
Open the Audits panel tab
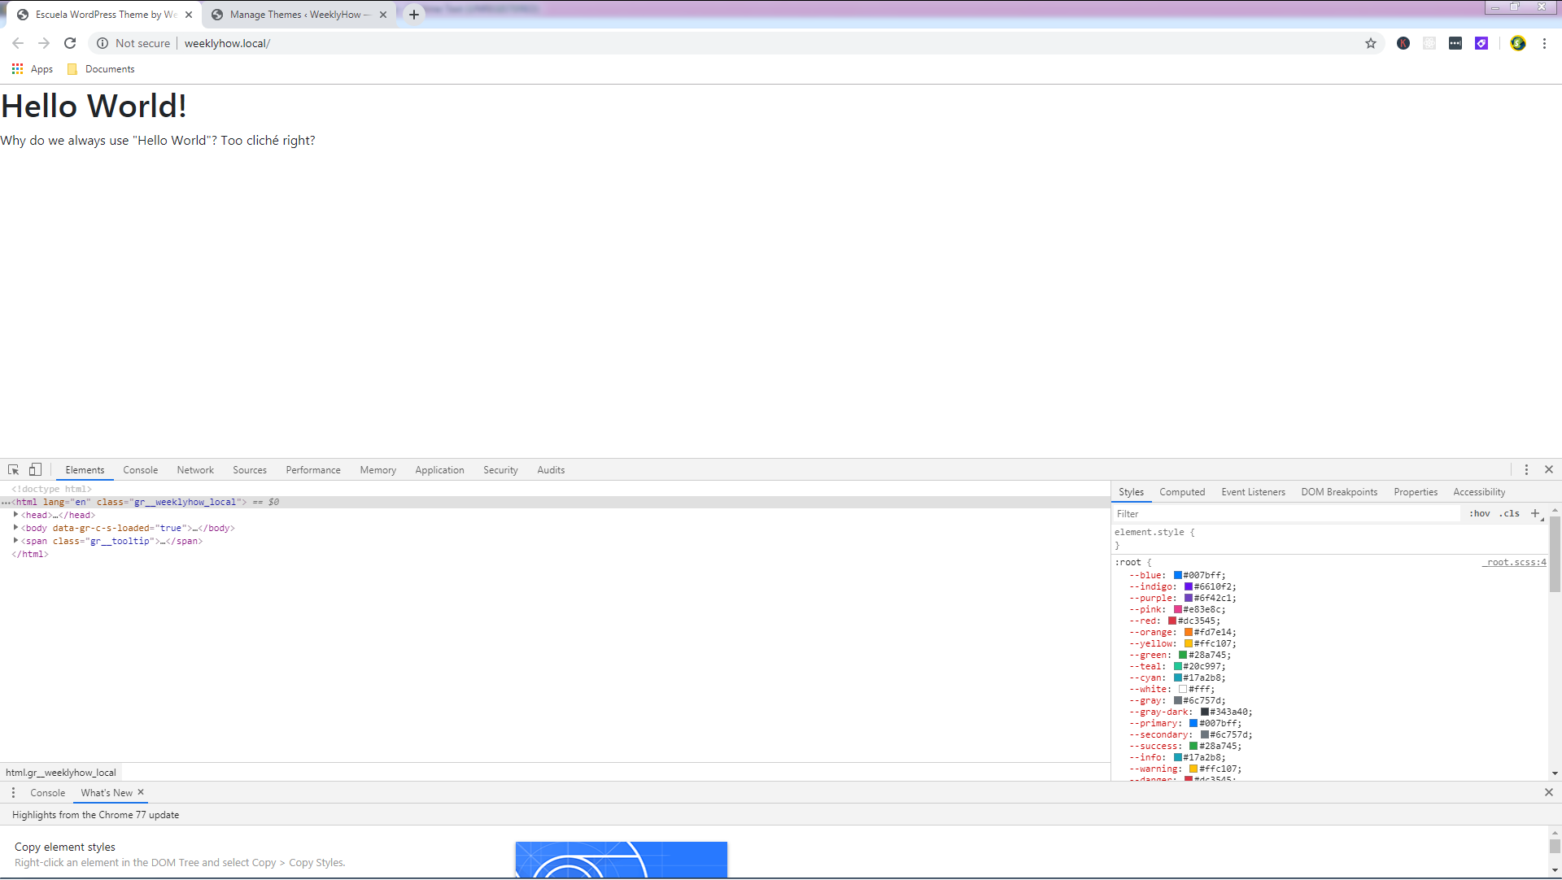(x=551, y=470)
